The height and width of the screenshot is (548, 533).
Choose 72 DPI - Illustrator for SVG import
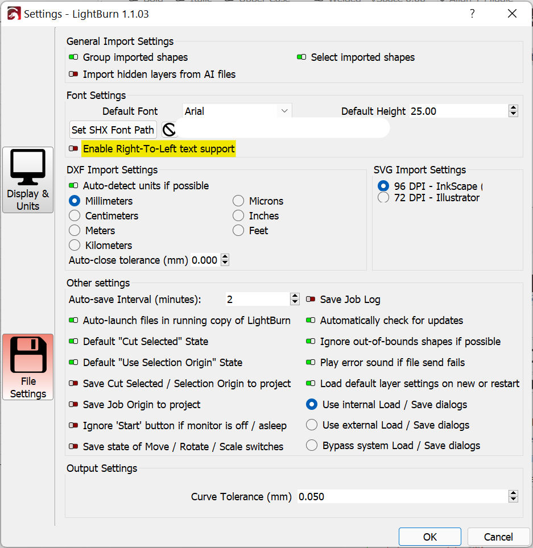(383, 197)
